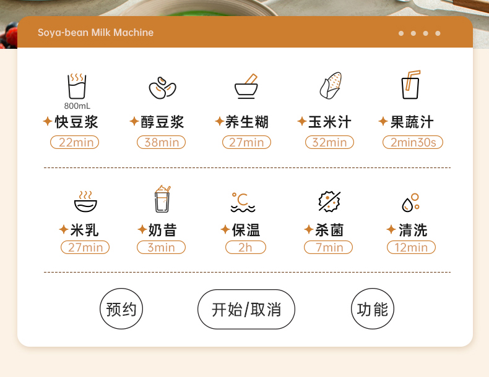Click the 开始/取消 start cancel button
This screenshot has height=377, width=489.
pyautogui.click(x=246, y=309)
